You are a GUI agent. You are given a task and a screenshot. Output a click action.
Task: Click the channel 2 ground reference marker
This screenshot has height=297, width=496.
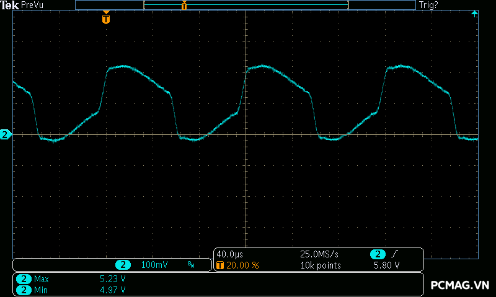6,134
